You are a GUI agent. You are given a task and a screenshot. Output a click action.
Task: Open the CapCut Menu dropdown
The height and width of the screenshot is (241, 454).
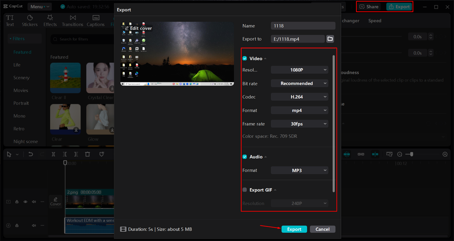39,7
